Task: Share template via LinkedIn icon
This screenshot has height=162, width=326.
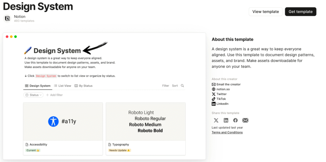Action: (x=226, y=120)
